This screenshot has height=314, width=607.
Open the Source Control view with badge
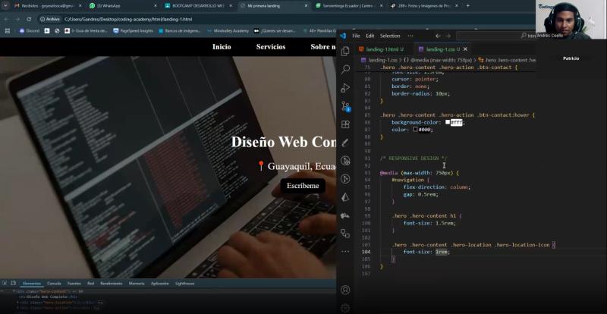pyautogui.click(x=345, y=106)
